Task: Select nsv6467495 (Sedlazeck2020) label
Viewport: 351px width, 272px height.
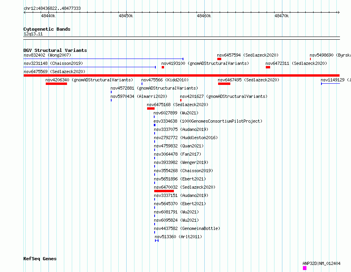Action: pos(248,80)
